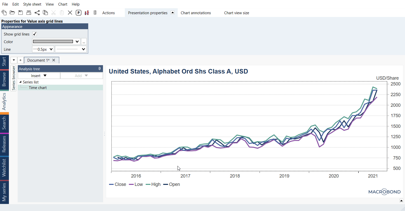Open the Edit menu
The image size is (405, 211).
[x=16, y=4]
